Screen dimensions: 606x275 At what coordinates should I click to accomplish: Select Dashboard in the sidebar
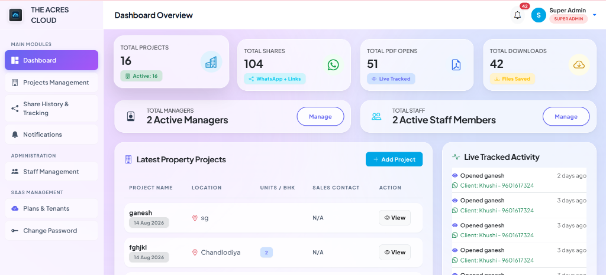pyautogui.click(x=51, y=60)
